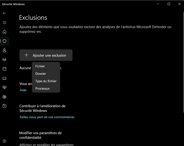
Task: Open Faites-nous part de vos commentaires link
Action: click(47, 117)
